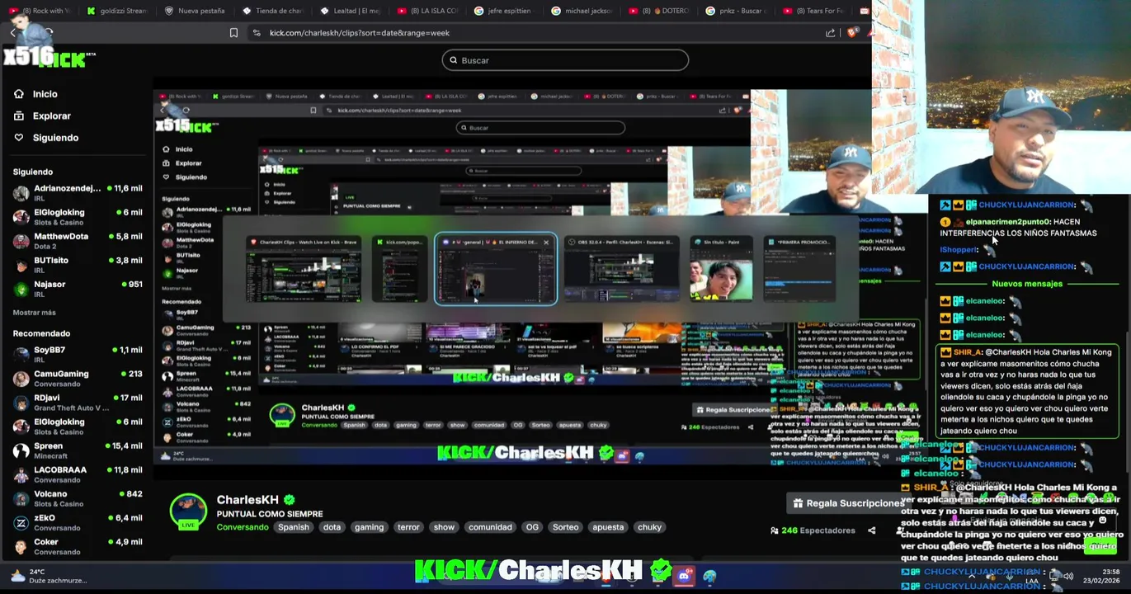Select the OBS 32.0.4 window thumbnail
Viewport: 1131px width, 594px height.
tap(621, 269)
